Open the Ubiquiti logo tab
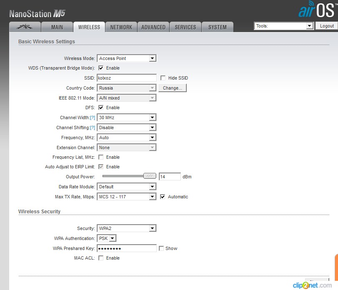Viewport: 338px width, 290px height. [x=25, y=27]
